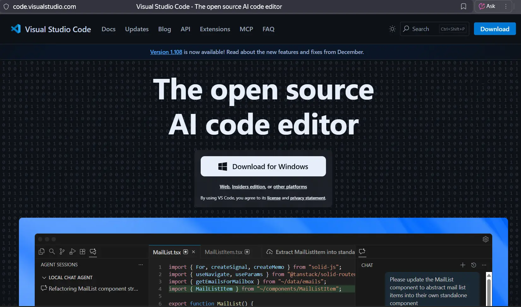
Task: Open the privacy statement link
Action: click(x=308, y=198)
